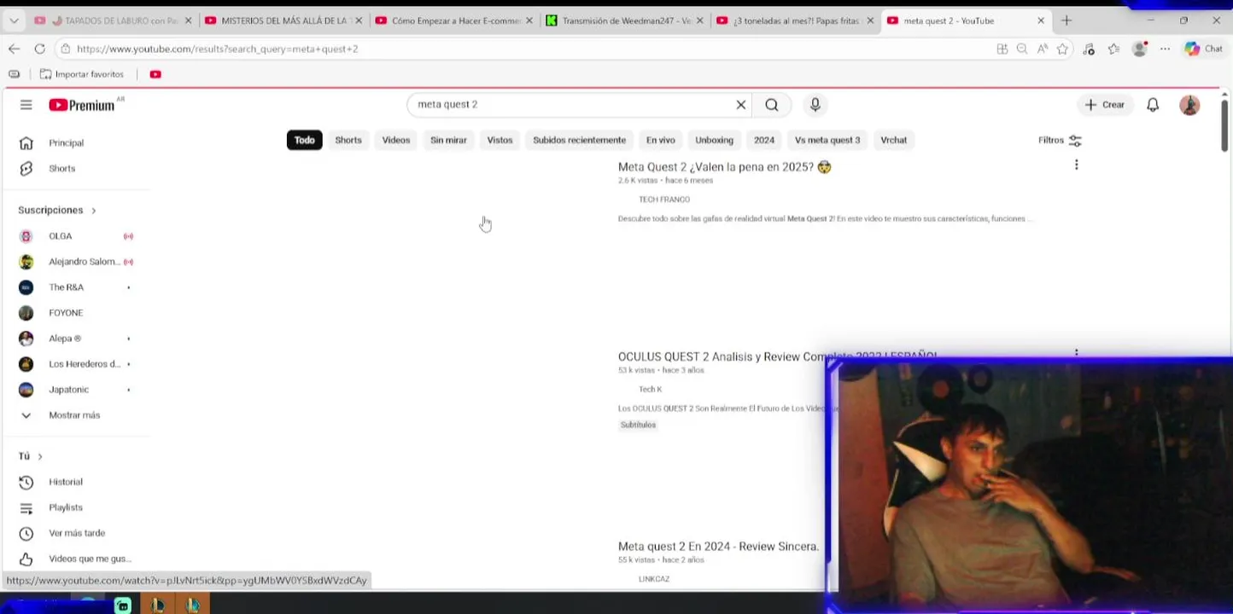This screenshot has width=1233, height=614.
Task: Open the YouTube account avatar menu
Action: click(x=1189, y=105)
